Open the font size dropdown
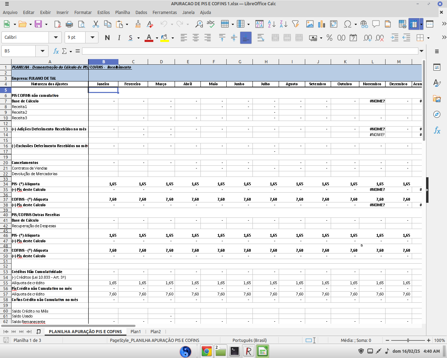 click(x=92, y=37)
